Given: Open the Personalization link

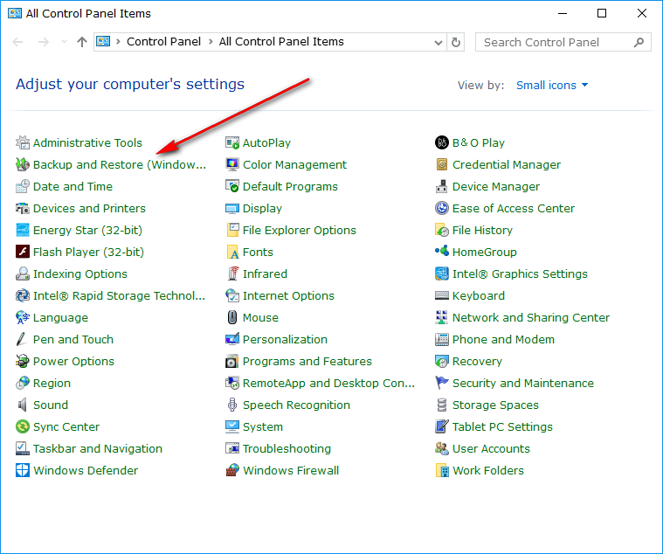Looking at the screenshot, I should tap(285, 340).
